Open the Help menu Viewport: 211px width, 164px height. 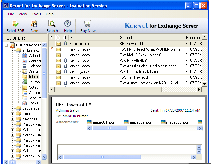[50, 14]
